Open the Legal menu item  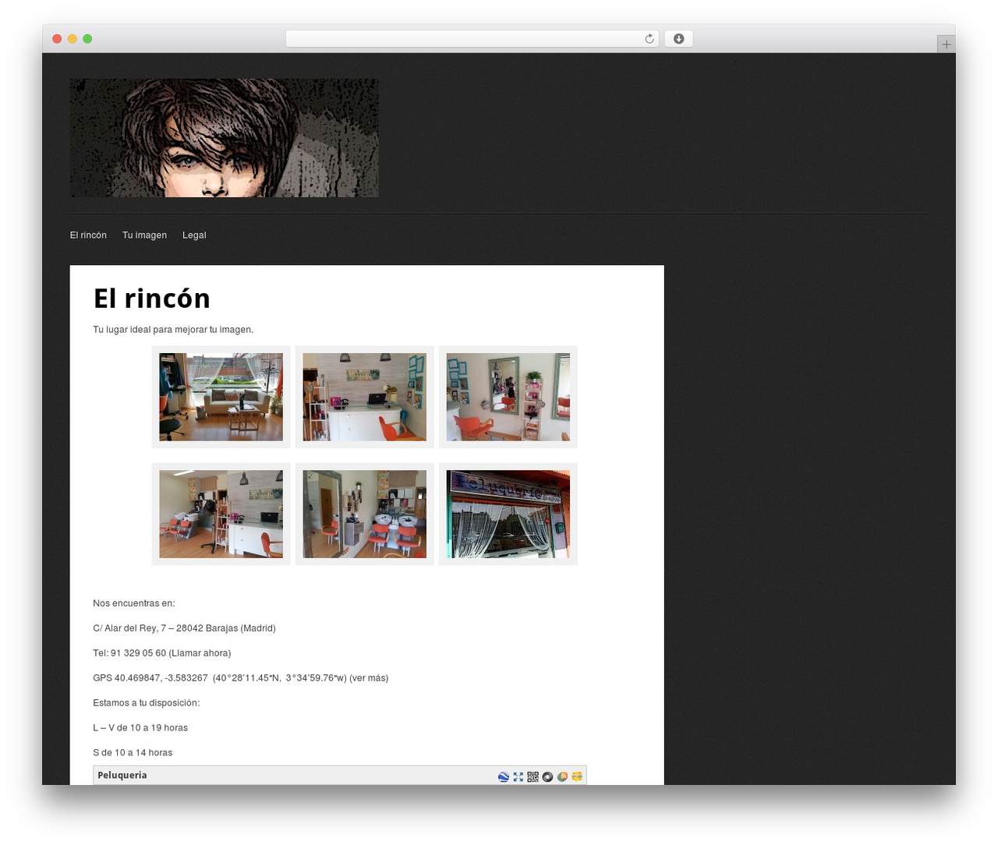194,235
